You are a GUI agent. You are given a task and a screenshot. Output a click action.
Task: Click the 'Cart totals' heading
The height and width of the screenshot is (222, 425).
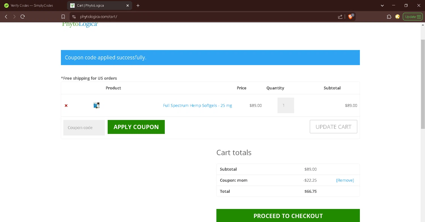tap(234, 152)
